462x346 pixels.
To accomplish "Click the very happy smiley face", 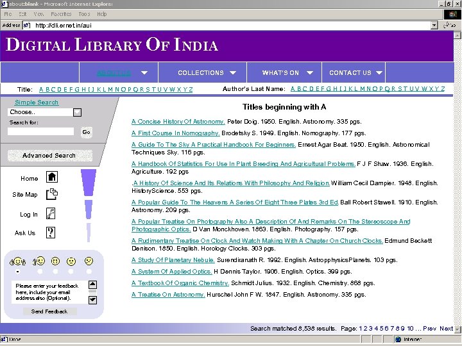I will pos(18,261).
